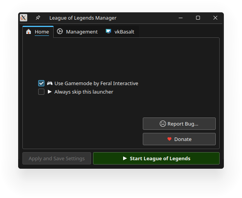Maximize the League of Legends Manager window
Screen dimensions: 242x198
point(198,18)
